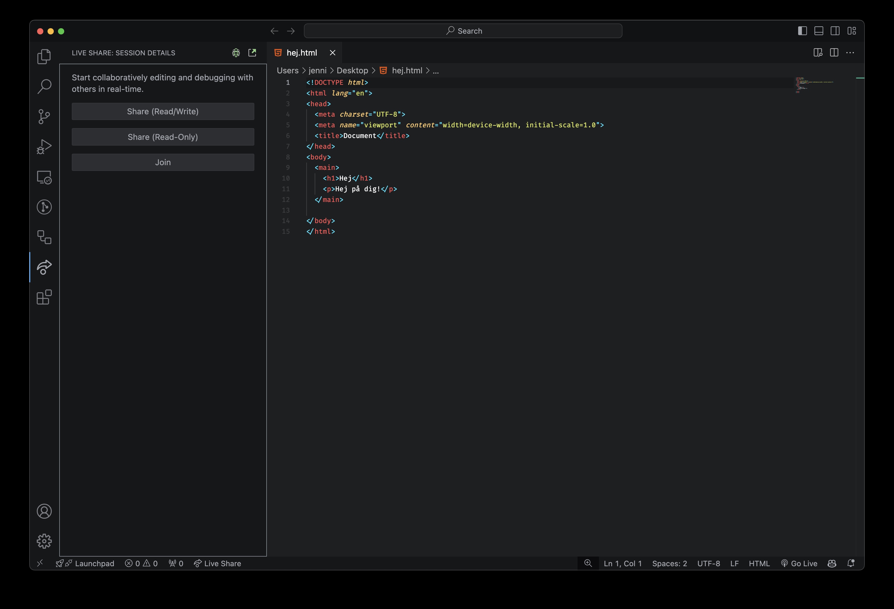Toggle the secondary side bar visibility
Image resolution: width=894 pixels, height=609 pixels.
coord(835,31)
